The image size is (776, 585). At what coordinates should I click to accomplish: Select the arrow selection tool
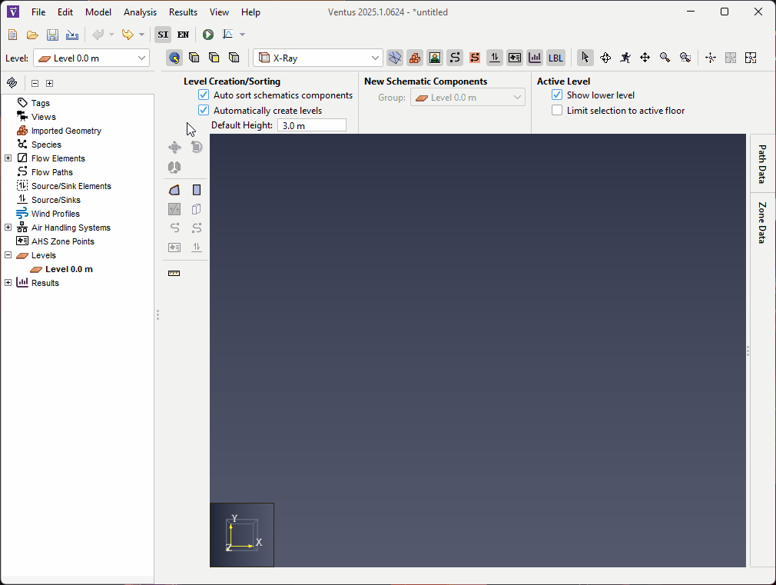click(585, 58)
